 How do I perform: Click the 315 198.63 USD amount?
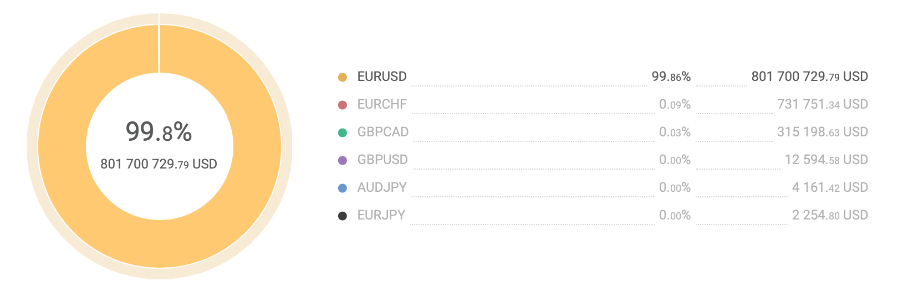823,132
